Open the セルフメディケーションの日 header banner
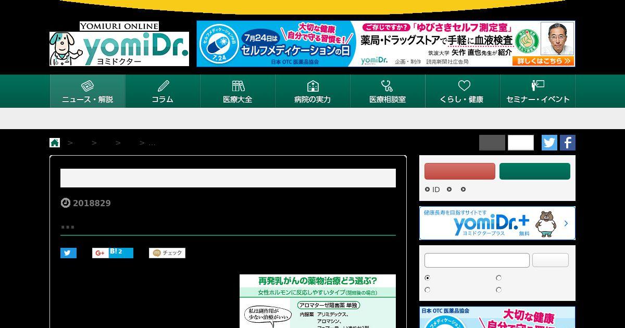 tap(385, 44)
